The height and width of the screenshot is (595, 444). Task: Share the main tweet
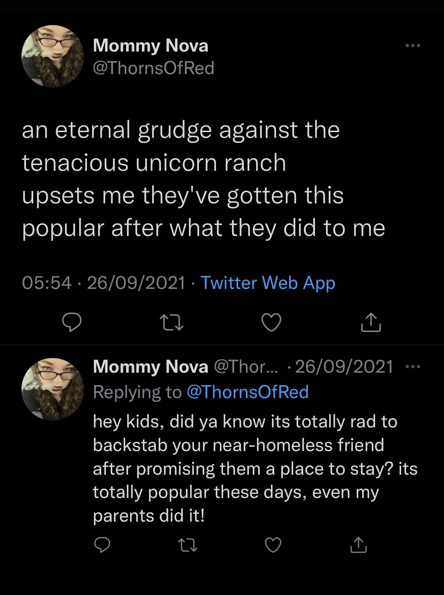pos(371,322)
